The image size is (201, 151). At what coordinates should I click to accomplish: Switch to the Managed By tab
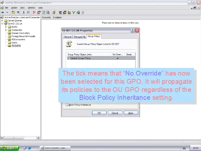pyautogui.click(x=79, y=37)
